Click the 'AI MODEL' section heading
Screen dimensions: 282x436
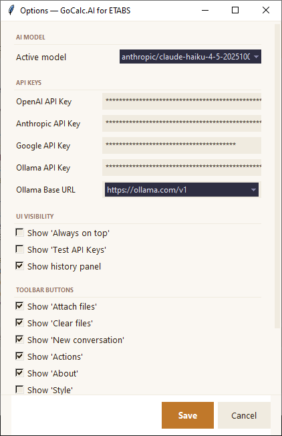31,37
